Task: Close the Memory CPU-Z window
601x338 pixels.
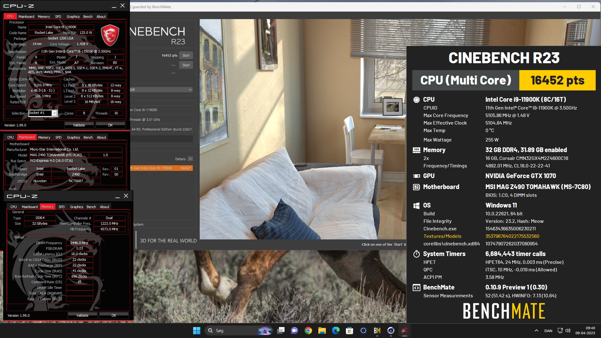Action: pos(126,196)
